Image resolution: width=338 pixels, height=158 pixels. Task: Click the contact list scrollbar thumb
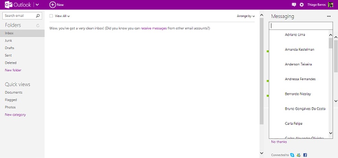point(331,43)
